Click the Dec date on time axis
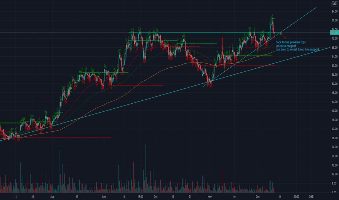Screen dimensions: 339x200 pos(258,197)
